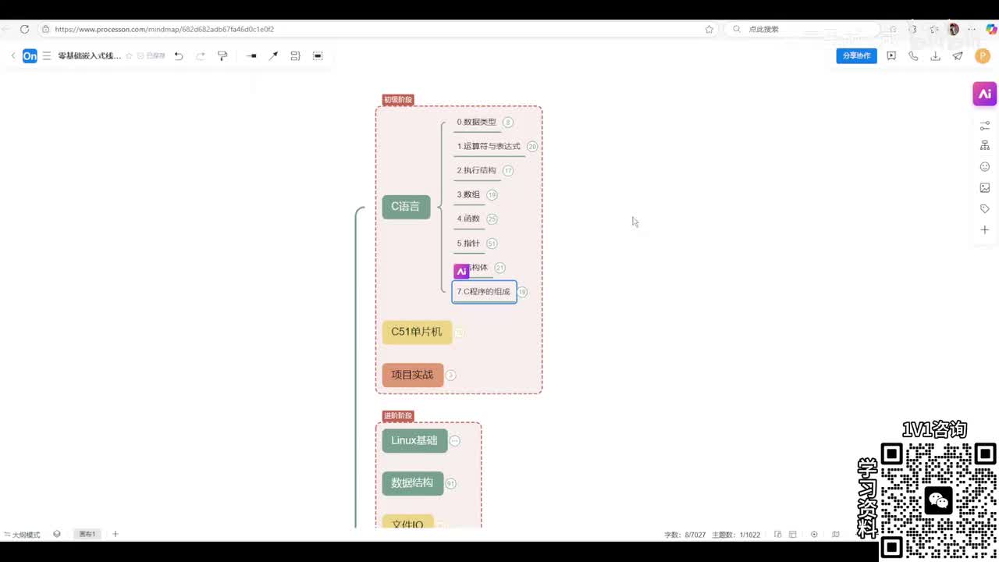The height and width of the screenshot is (562, 999).
Task: Insert a child topic with toolbar icon
Action: click(x=251, y=56)
